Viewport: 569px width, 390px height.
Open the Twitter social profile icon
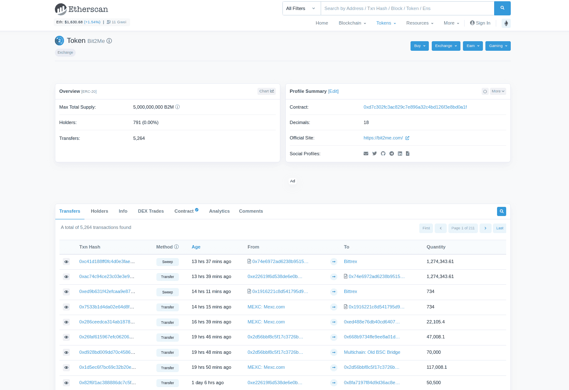[x=374, y=154]
